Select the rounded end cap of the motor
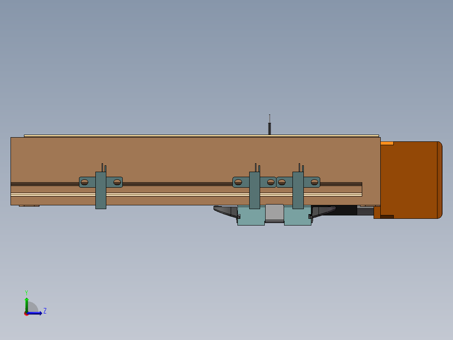 pos(440,180)
